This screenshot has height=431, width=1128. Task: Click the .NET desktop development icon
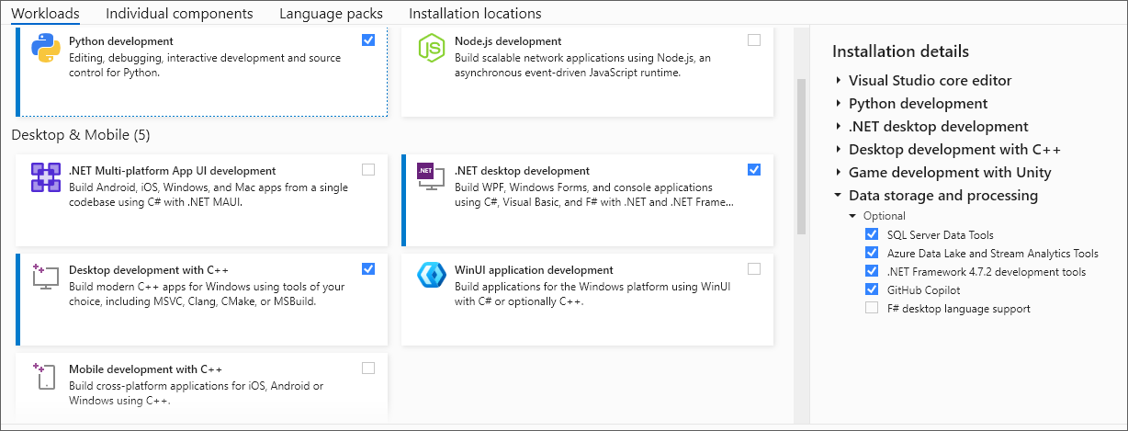coord(432,177)
